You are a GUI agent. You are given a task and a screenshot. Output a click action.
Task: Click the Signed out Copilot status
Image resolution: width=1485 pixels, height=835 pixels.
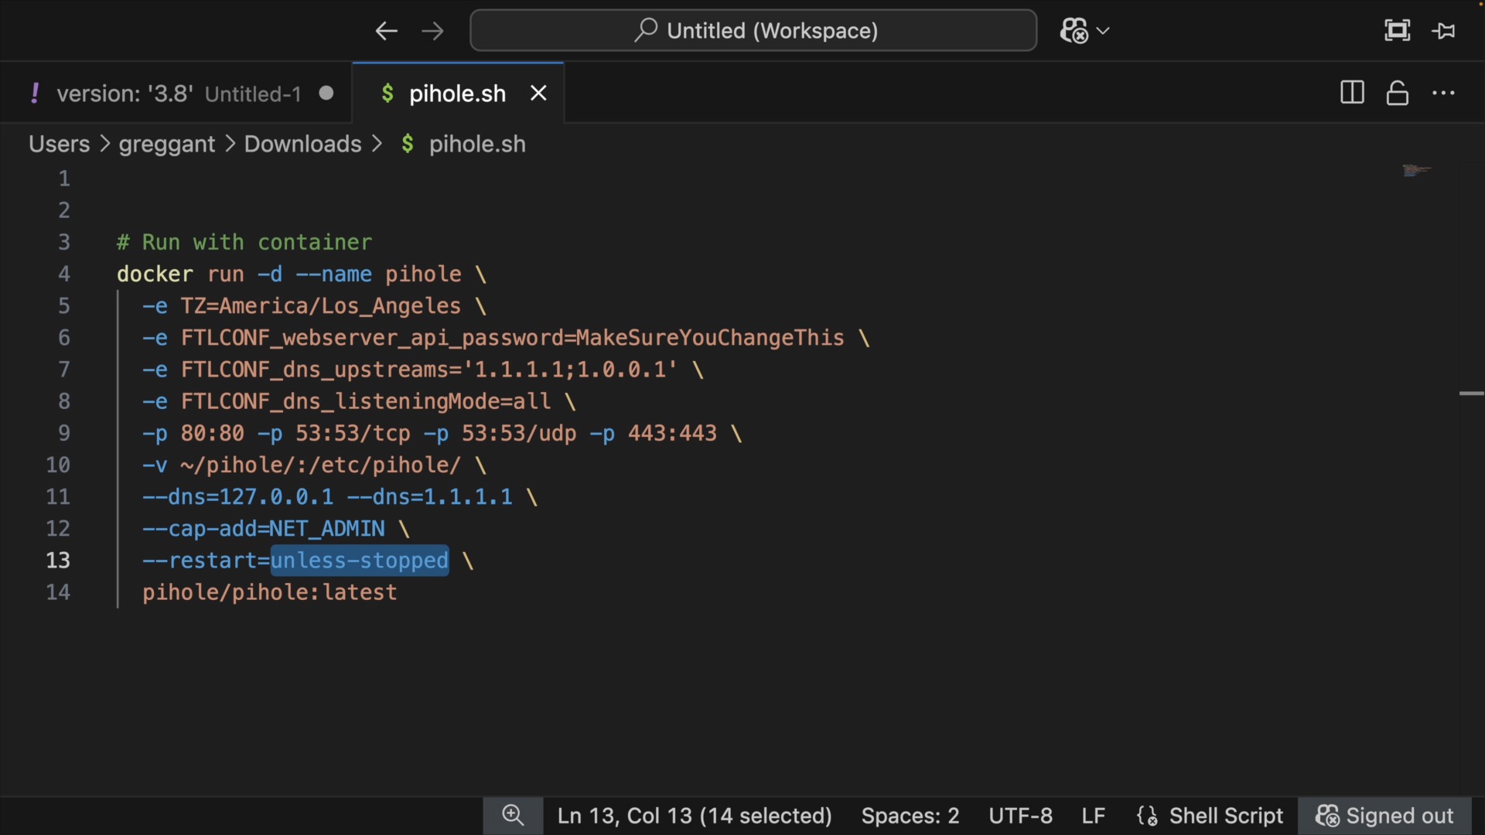coord(1384,816)
